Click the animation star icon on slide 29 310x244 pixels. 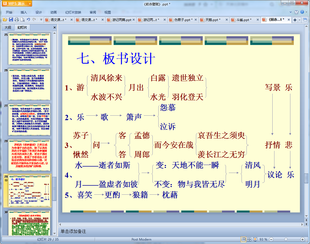click(6, 180)
